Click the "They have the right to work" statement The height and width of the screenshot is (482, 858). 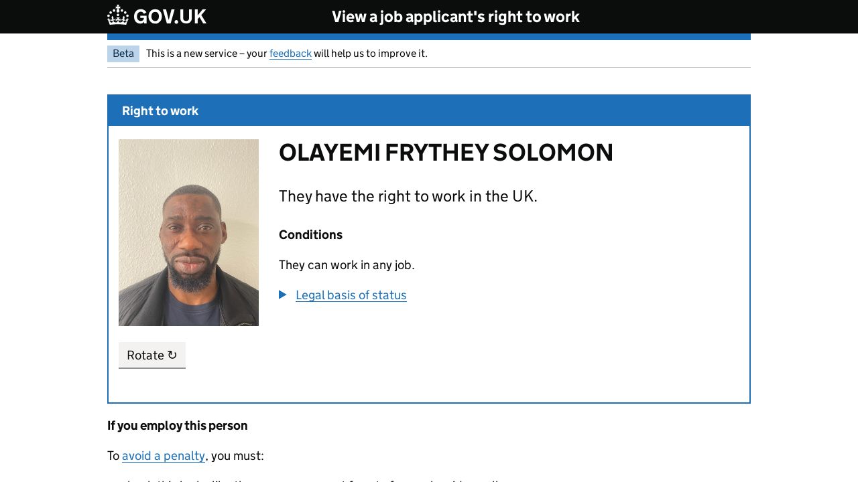[x=408, y=196]
